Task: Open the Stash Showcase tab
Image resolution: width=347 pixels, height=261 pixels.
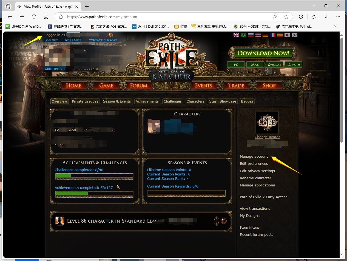Action: click(223, 101)
